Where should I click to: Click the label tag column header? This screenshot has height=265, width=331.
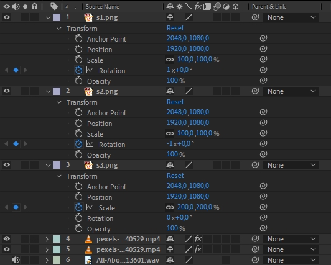[54, 7]
